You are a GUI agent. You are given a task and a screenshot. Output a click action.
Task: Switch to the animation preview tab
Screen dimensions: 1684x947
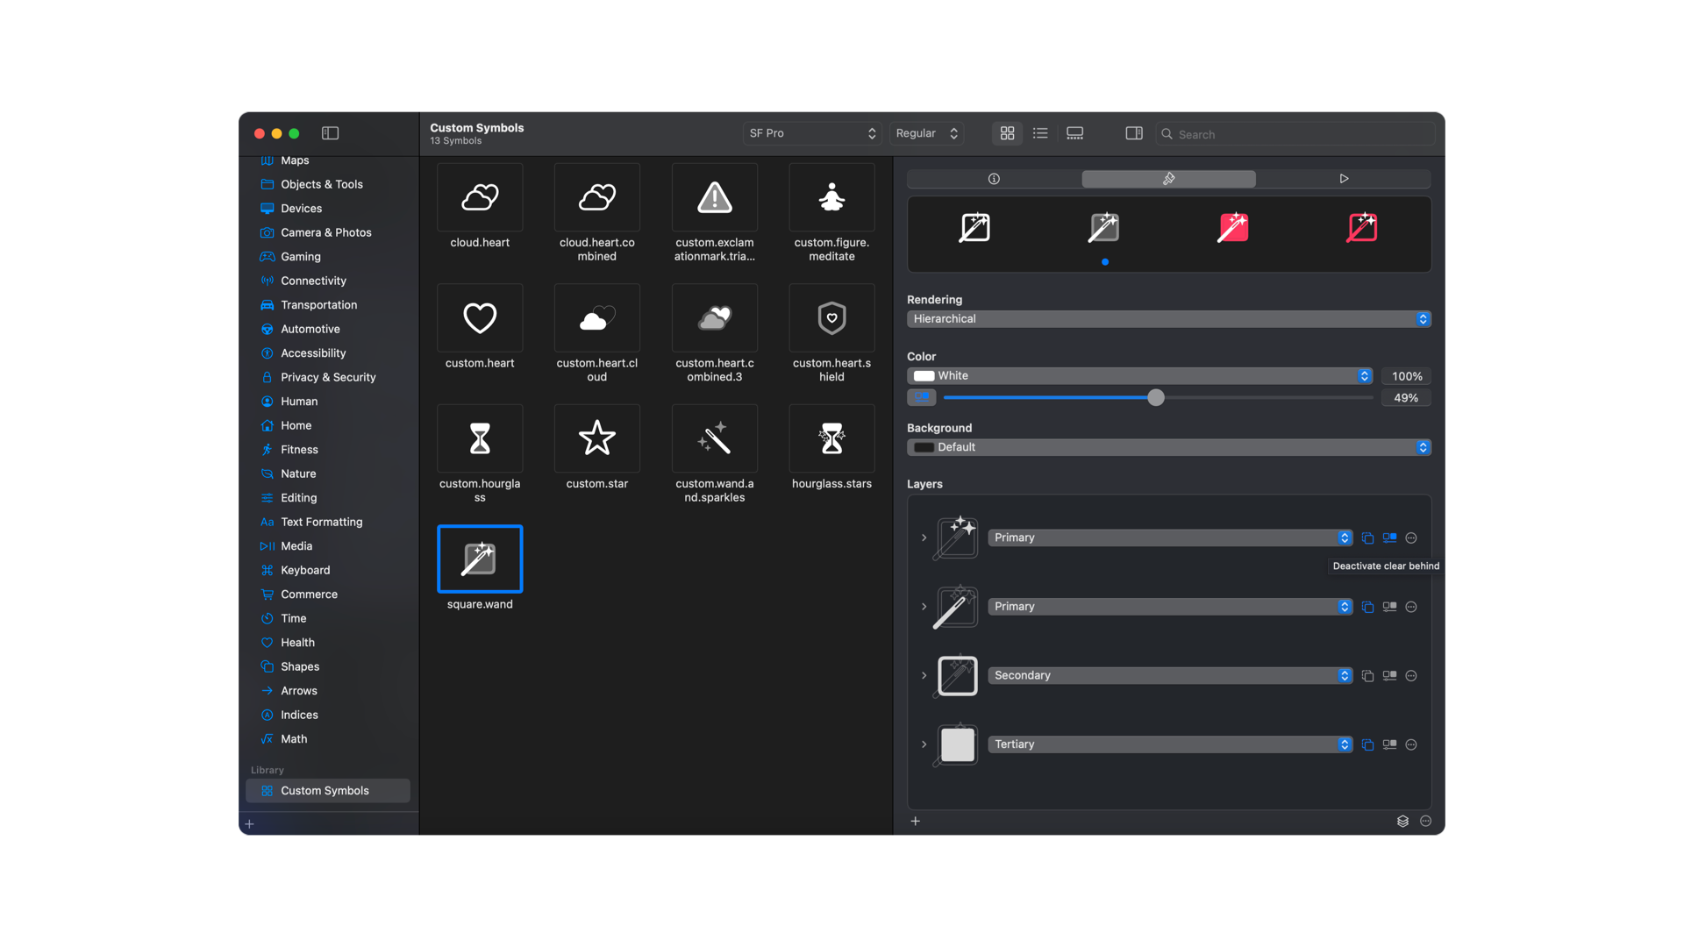coord(1343,179)
